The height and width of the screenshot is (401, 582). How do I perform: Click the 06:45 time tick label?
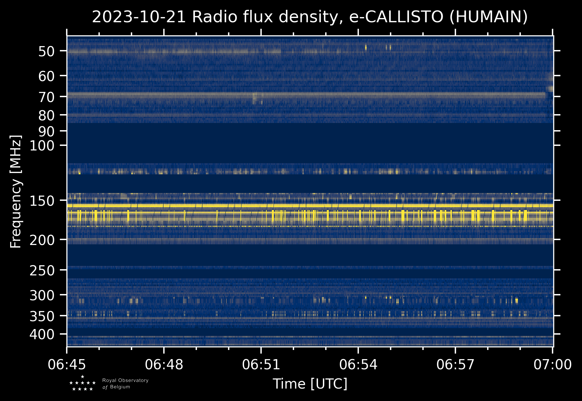coord(67,365)
